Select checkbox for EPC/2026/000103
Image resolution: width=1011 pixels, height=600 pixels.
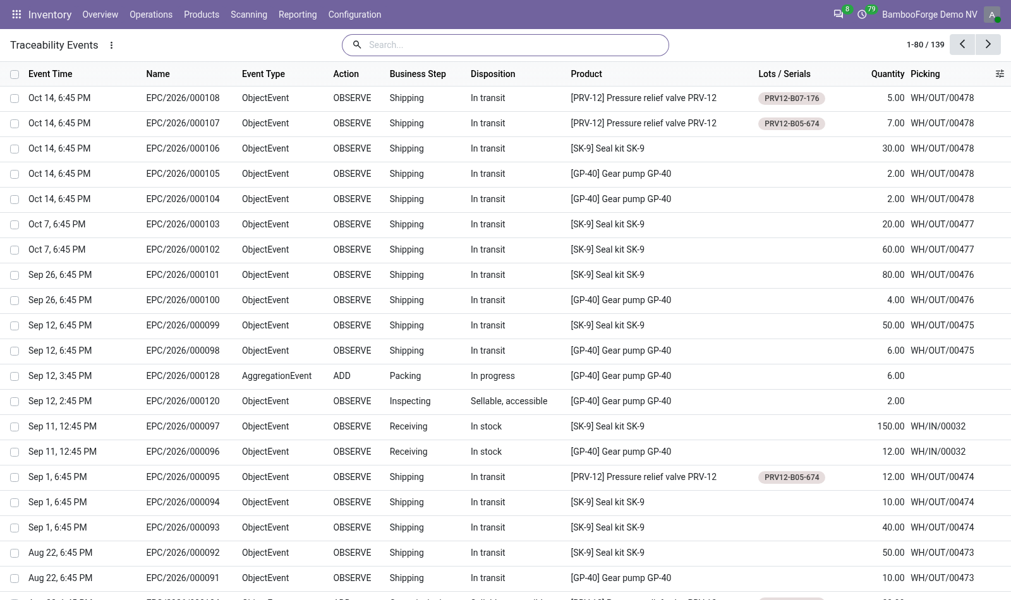tap(15, 225)
